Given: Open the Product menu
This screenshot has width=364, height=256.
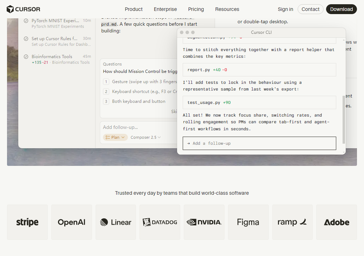Looking at the screenshot, I should pyautogui.click(x=134, y=9).
